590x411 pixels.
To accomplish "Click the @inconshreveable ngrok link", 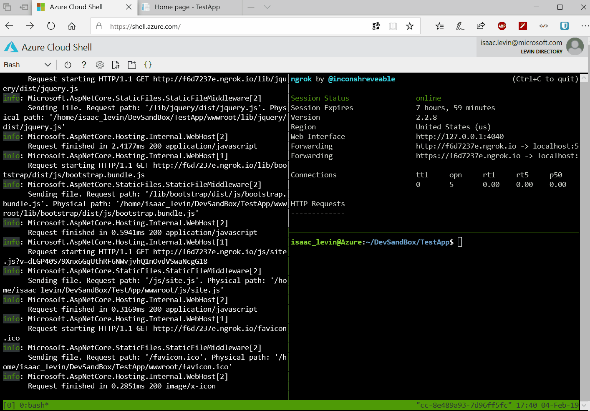I will click(x=361, y=79).
